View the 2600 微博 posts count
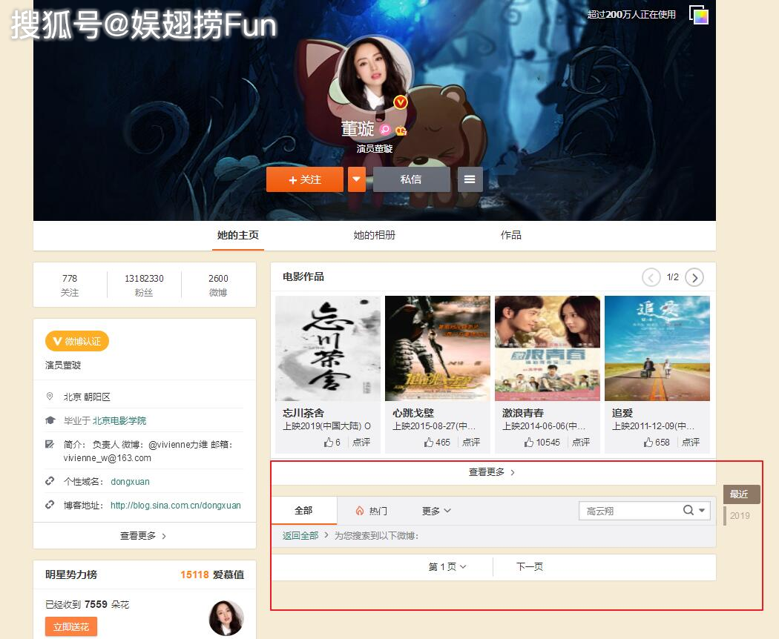This screenshot has height=639, width=779. pos(218,285)
